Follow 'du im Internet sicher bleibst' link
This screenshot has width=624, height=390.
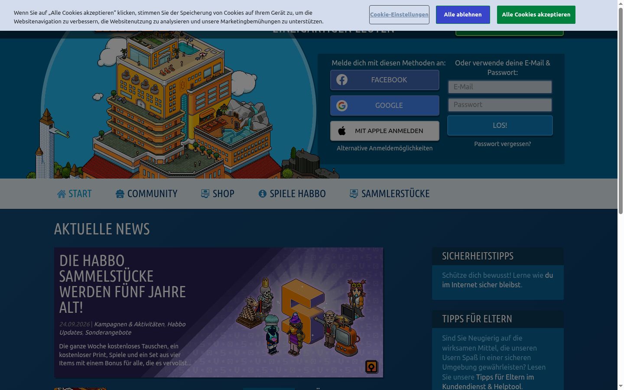(x=497, y=280)
